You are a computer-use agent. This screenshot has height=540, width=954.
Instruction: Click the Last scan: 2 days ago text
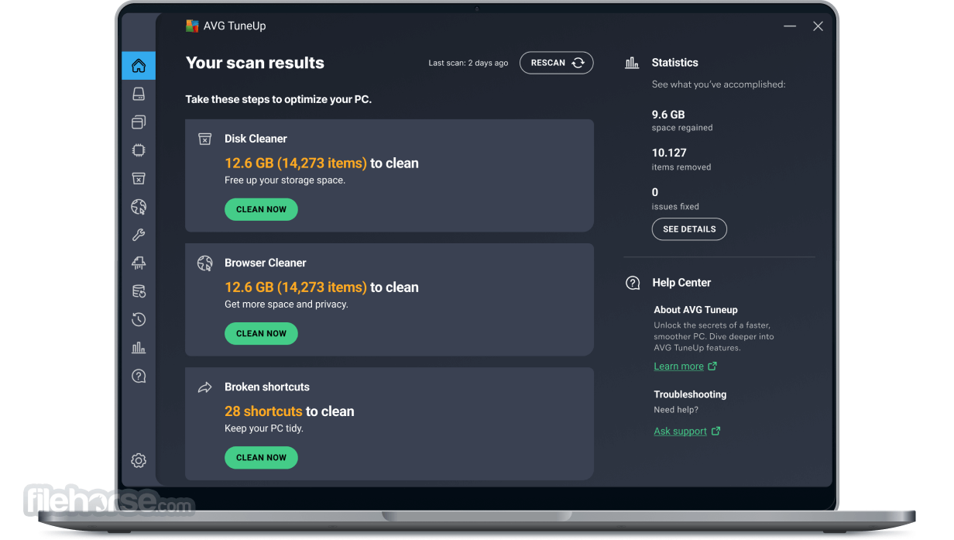click(x=468, y=64)
